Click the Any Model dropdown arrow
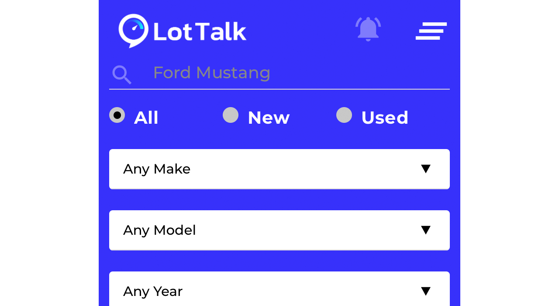Screen dimensions: 559x306 tap(426, 230)
